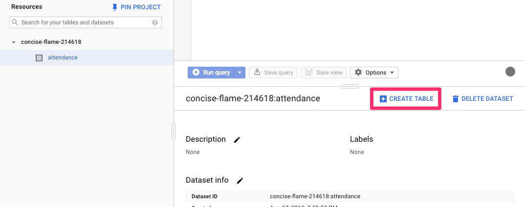Edit the Description with pencil icon
525x207 pixels.
click(237, 140)
